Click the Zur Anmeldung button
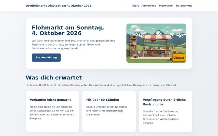218x136 pixels. point(46,57)
